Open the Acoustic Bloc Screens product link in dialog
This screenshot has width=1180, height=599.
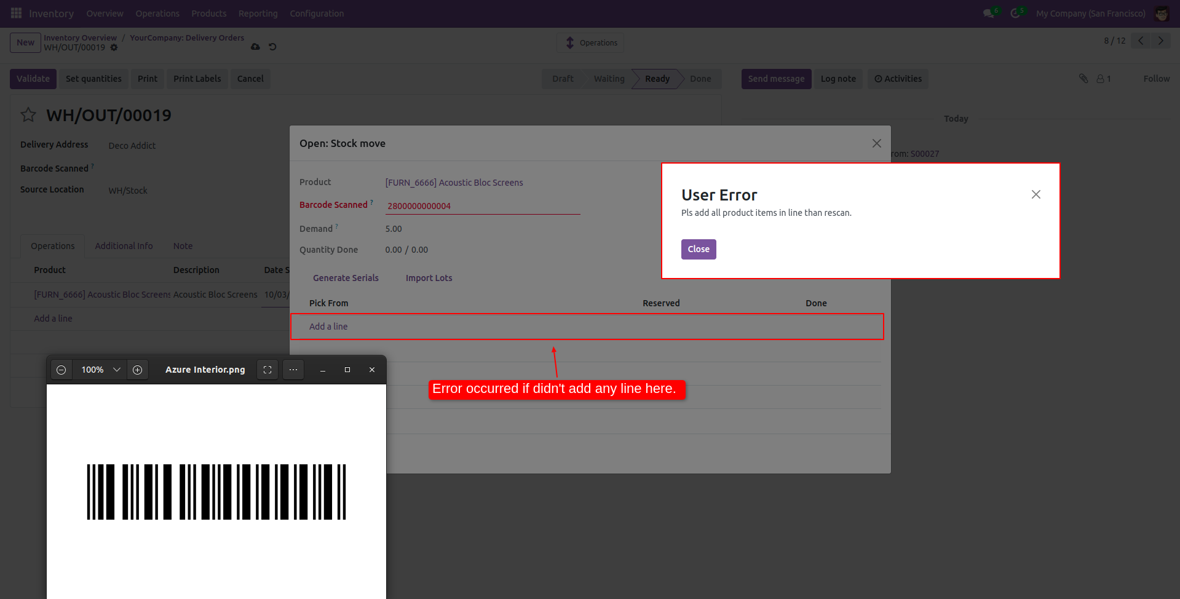coord(454,183)
